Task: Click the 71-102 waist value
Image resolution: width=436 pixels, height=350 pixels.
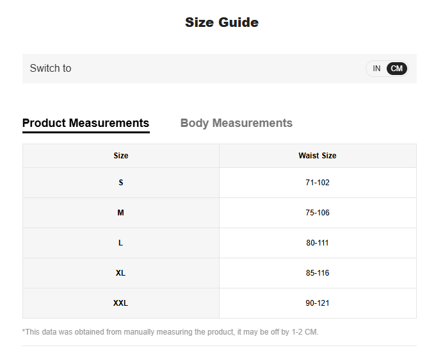Action: pyautogui.click(x=317, y=183)
